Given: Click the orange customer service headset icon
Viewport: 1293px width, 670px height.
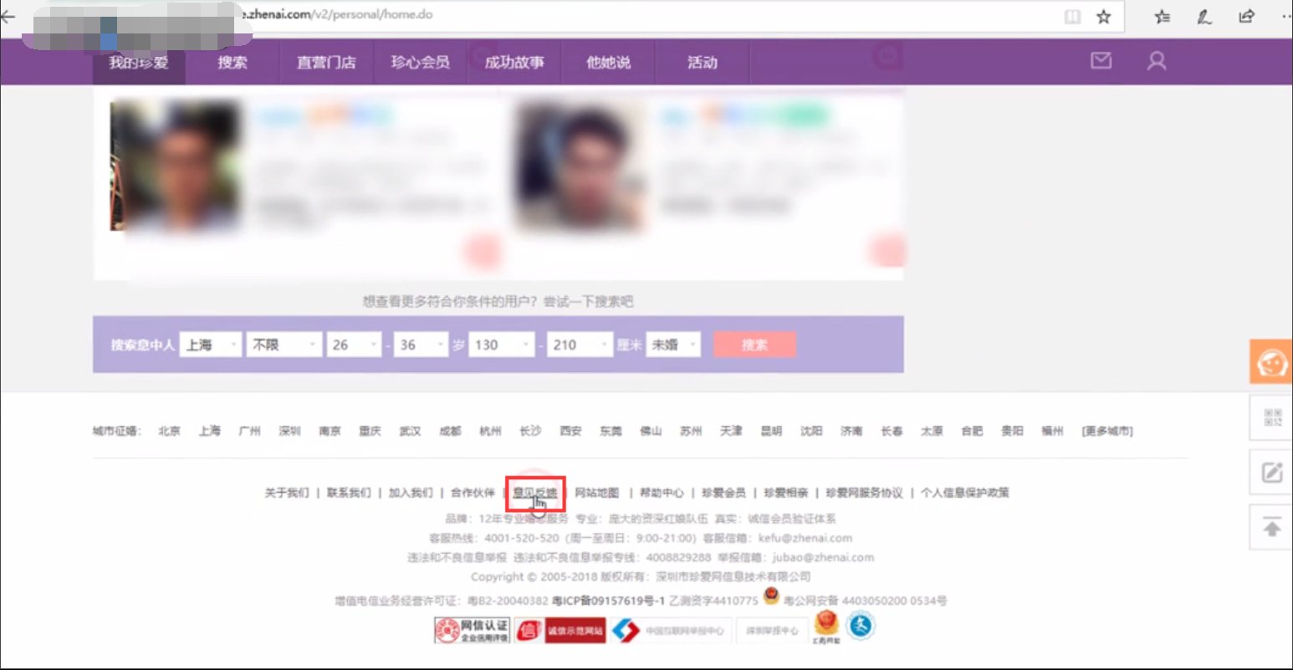Looking at the screenshot, I should (x=1270, y=361).
